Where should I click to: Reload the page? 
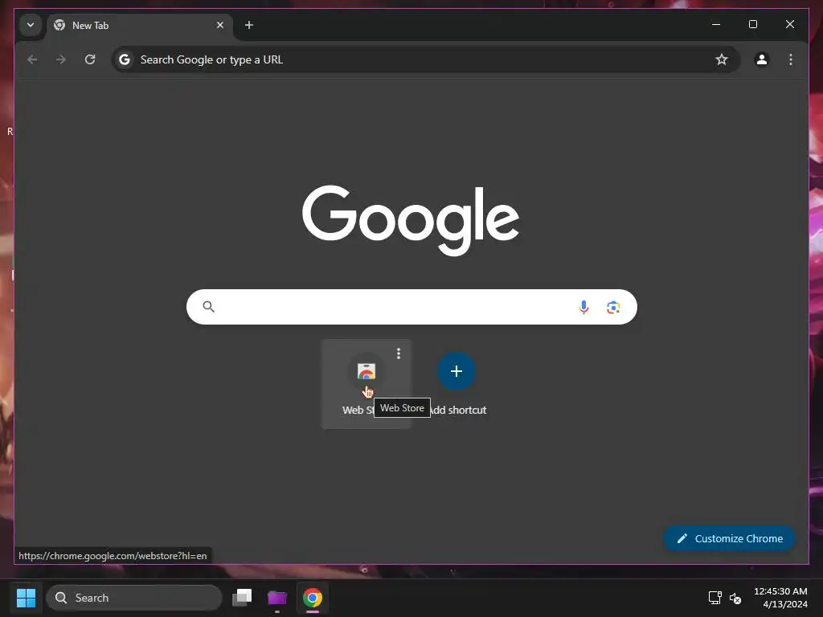tap(90, 59)
